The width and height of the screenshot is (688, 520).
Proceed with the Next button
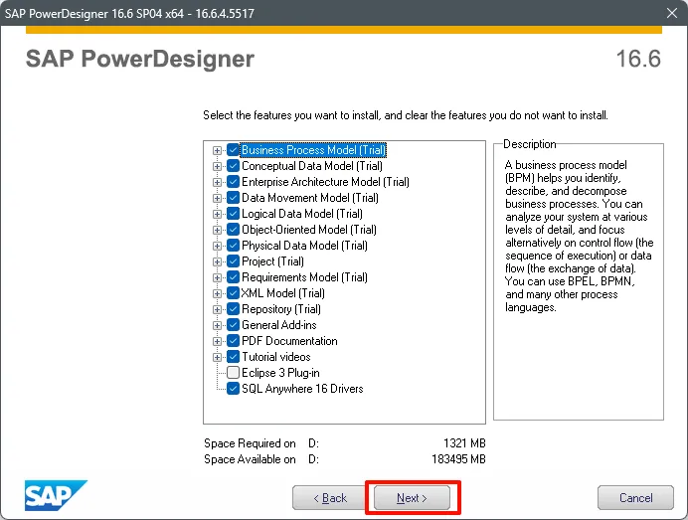pos(412,497)
